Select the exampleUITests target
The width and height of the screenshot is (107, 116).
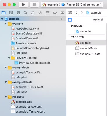87,54
